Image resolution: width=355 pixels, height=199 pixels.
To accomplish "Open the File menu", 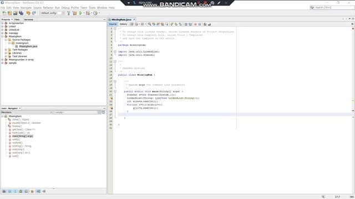I will [x=3, y=8].
